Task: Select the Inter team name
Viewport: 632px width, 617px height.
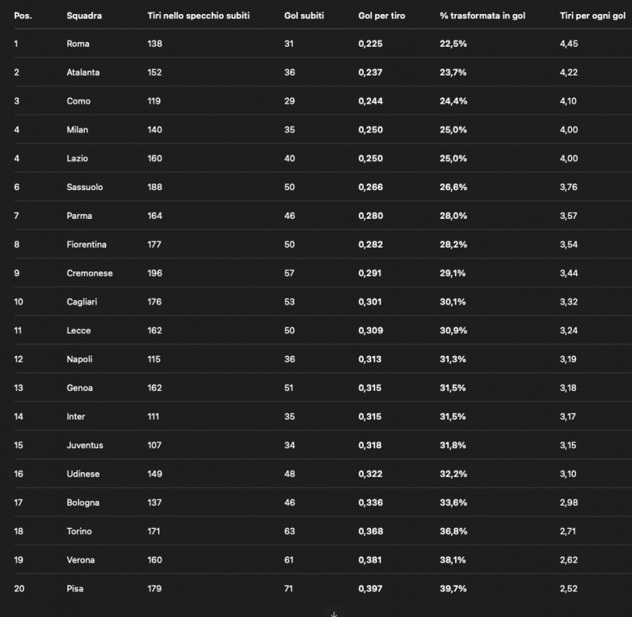Action: click(76, 416)
